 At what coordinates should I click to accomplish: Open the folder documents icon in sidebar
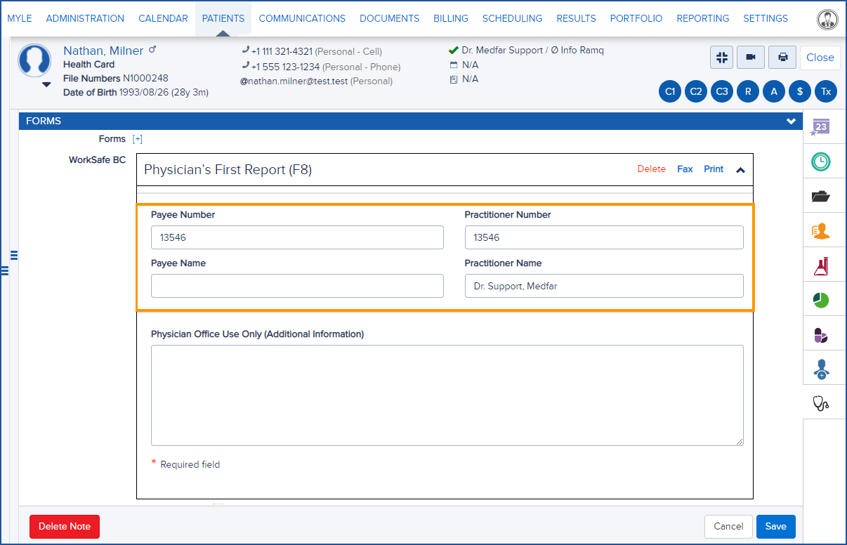[x=823, y=196]
